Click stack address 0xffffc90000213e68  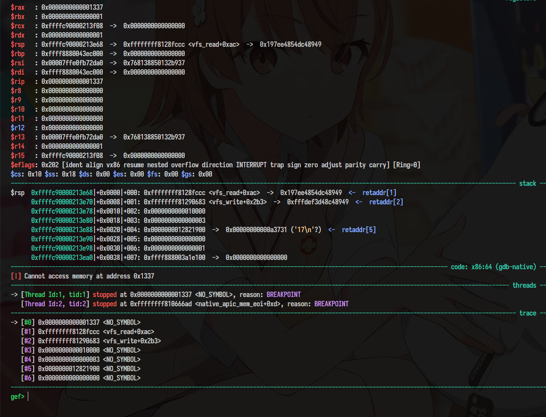click(62, 193)
